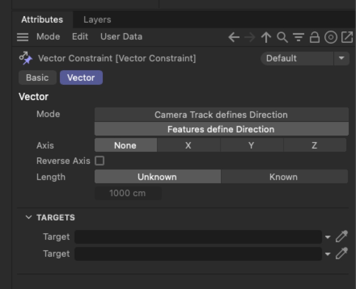This screenshot has height=289, width=356.
Task: Switch to the Layers tab
Action: point(97,19)
